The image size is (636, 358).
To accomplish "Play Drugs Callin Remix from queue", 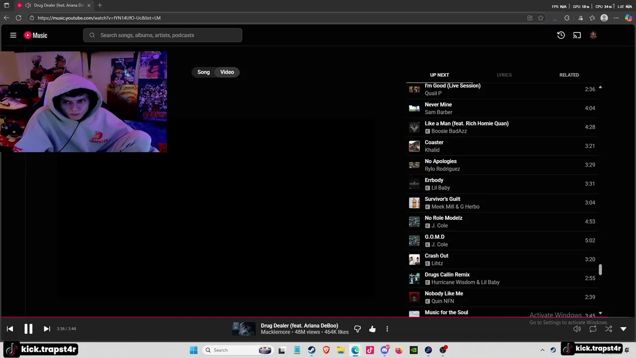I will click(x=503, y=278).
